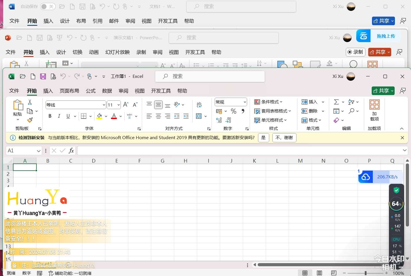Select top align in Excel ribbon
The width and height of the screenshot is (411, 276).
149,105
